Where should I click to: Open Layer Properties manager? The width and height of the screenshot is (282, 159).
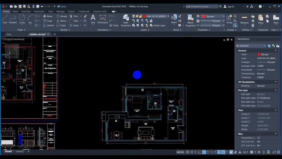point(126,20)
